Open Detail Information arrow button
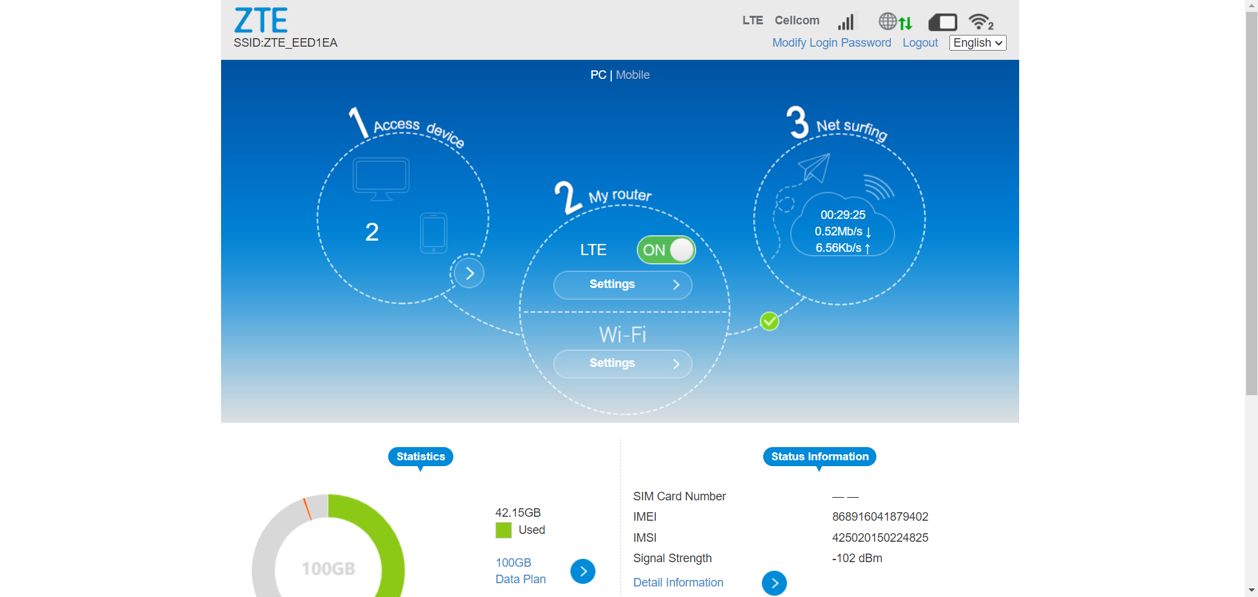Viewport: 1258px width, 597px height. [x=774, y=583]
